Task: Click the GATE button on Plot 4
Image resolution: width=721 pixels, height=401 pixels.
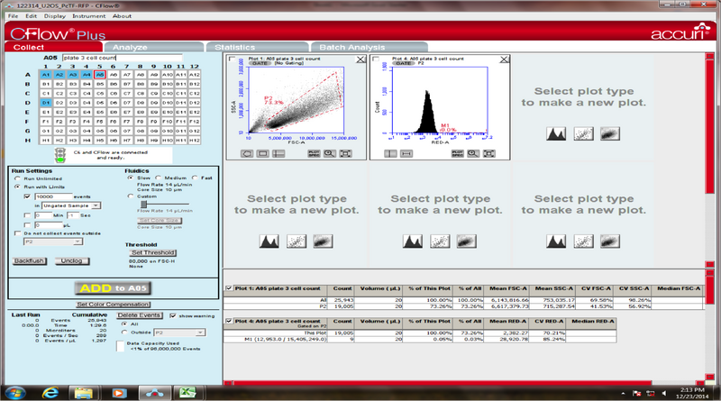Action: [403, 63]
